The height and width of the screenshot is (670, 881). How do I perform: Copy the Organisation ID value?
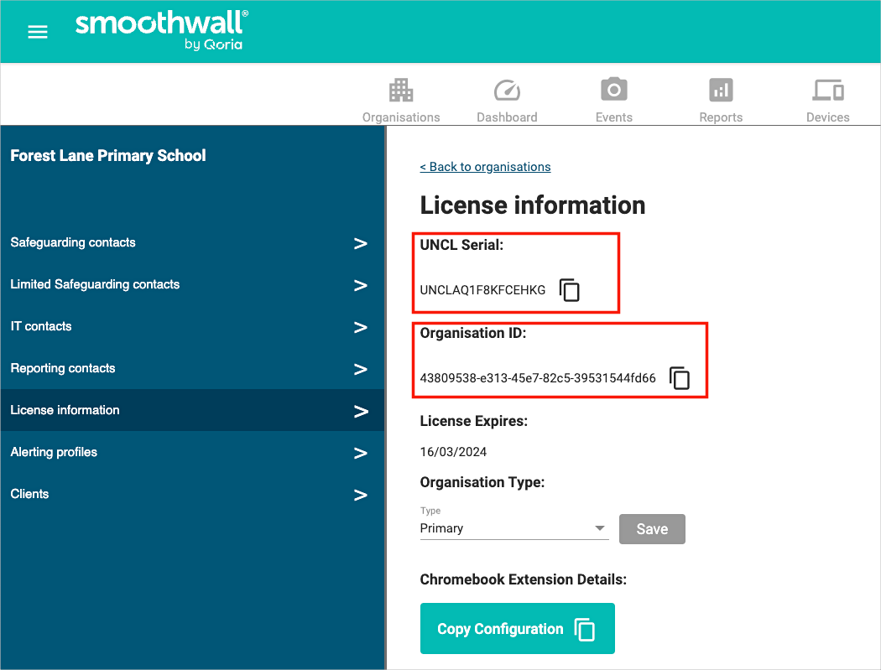pyautogui.click(x=680, y=378)
